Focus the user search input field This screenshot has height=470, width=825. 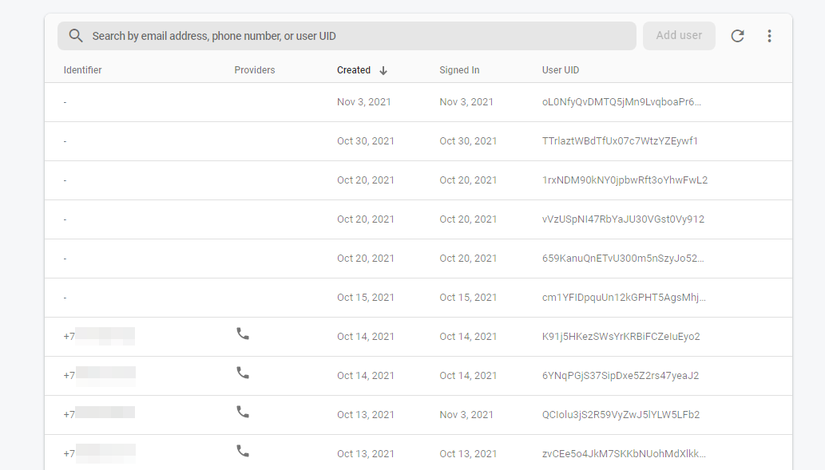click(359, 36)
